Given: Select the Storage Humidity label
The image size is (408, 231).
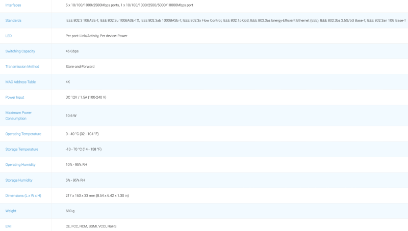Looking at the screenshot, I should (19, 180).
